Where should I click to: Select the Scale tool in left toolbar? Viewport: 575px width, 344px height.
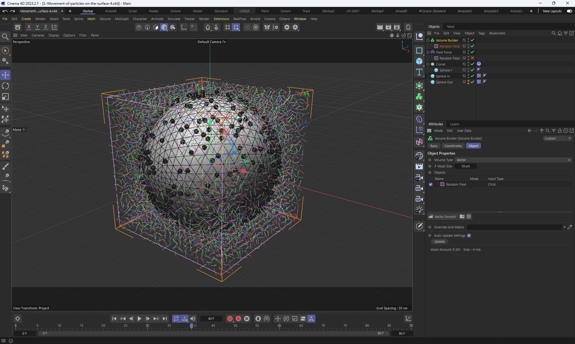[5, 97]
